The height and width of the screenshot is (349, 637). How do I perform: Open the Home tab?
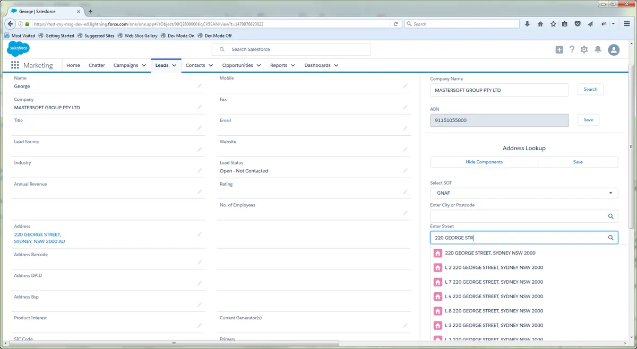(x=73, y=65)
